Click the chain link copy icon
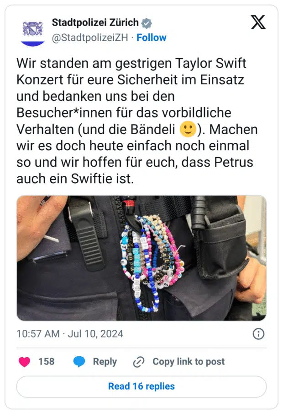The image size is (283, 414). (139, 362)
